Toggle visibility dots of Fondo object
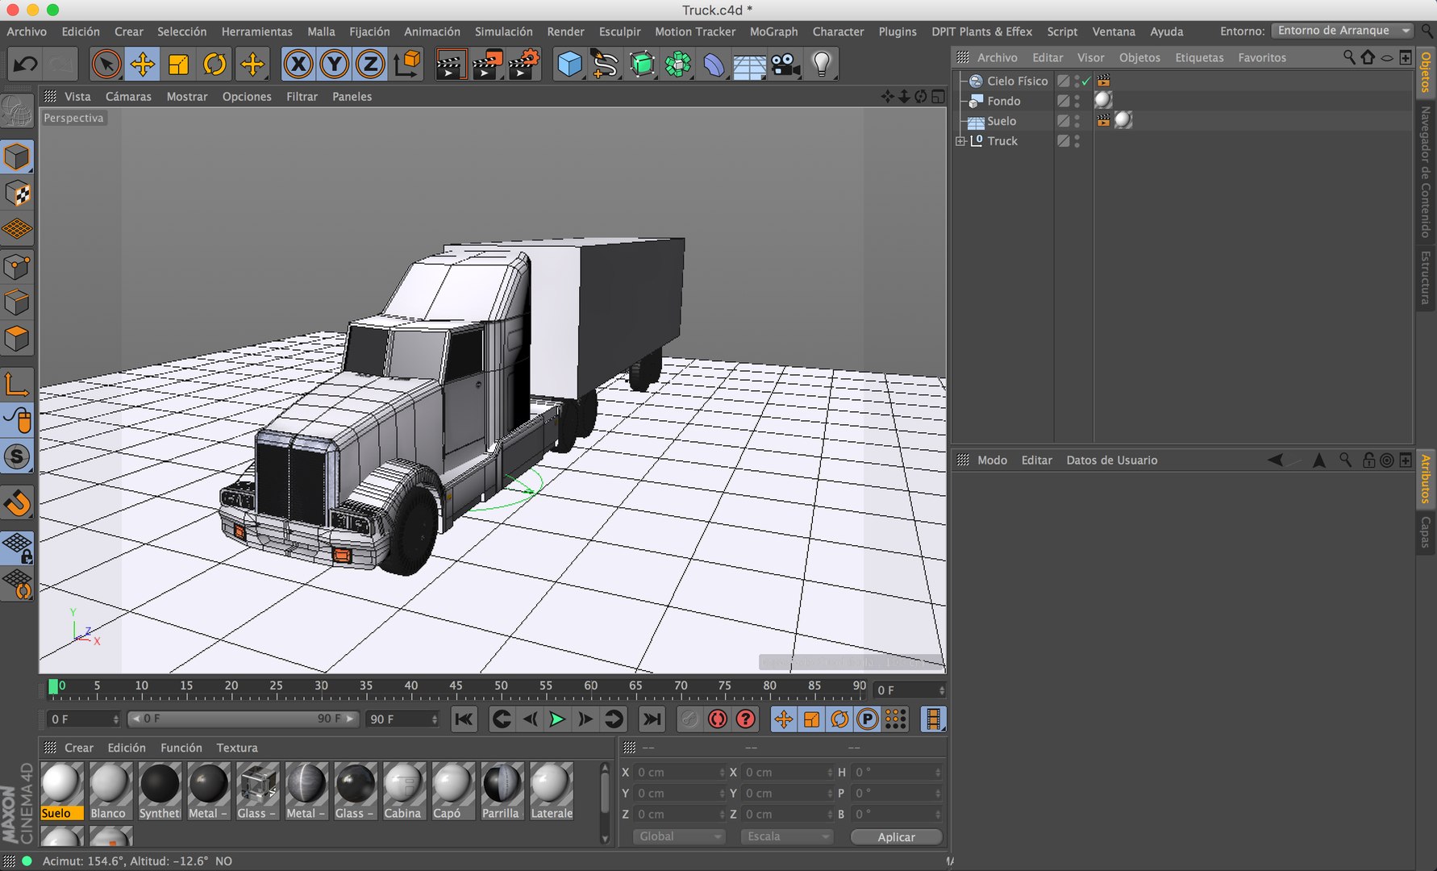The width and height of the screenshot is (1437, 871). point(1077,101)
